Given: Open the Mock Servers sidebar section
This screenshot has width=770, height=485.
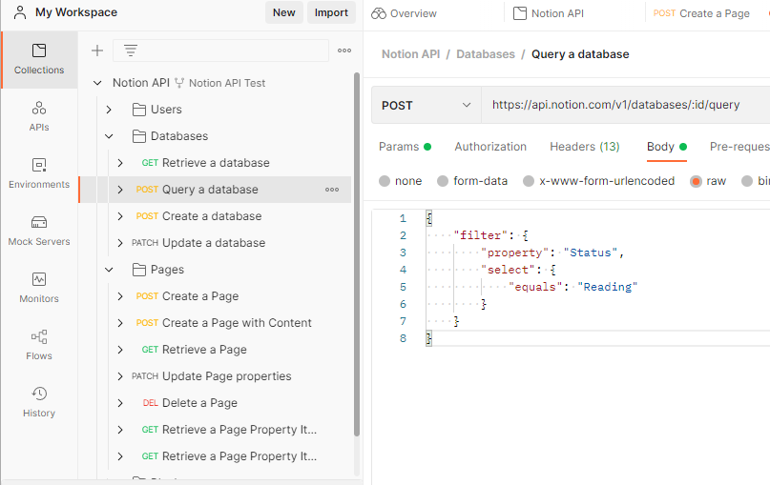Looking at the screenshot, I should coord(39,231).
